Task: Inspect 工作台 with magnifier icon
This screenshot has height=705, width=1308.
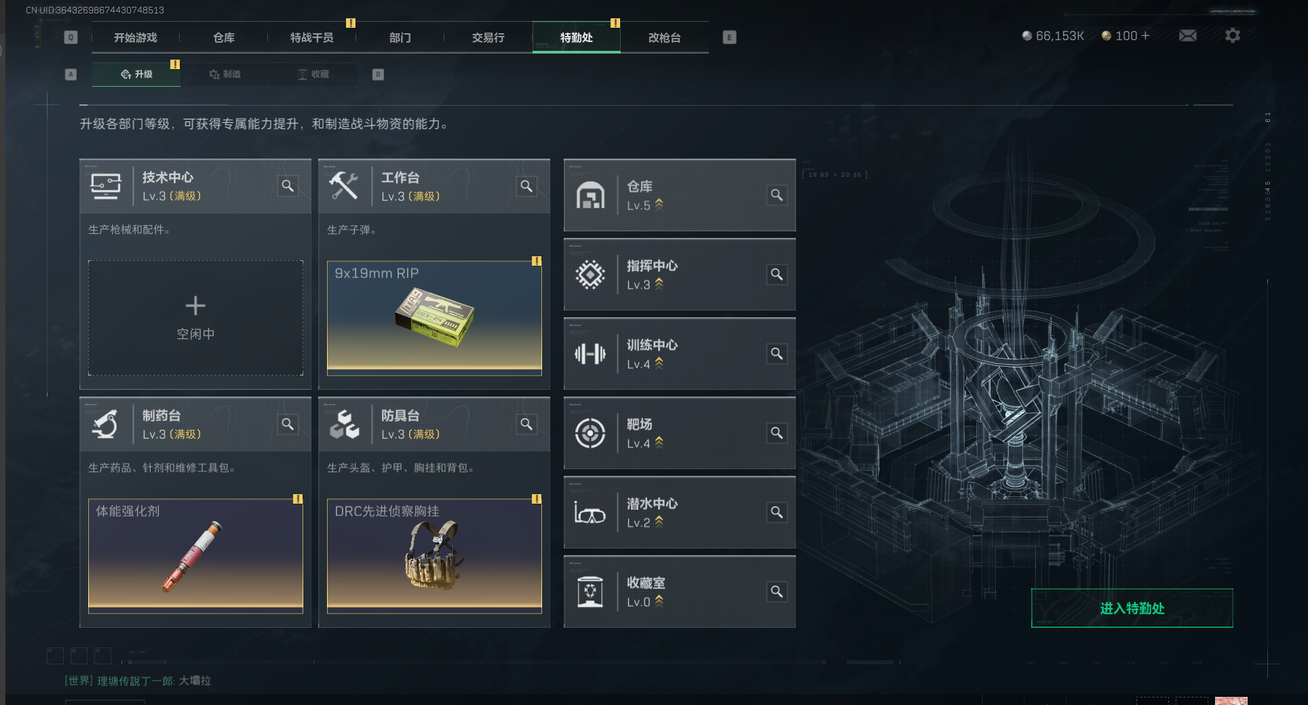Action: coord(526,186)
